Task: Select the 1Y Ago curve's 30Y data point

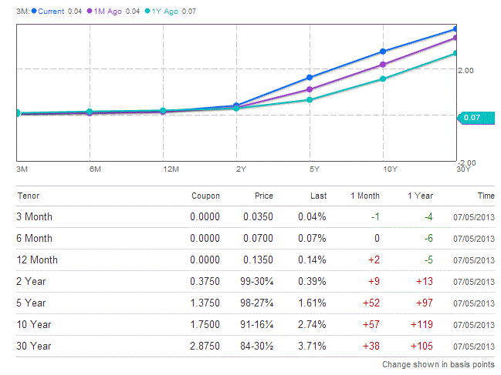Action: [455, 53]
